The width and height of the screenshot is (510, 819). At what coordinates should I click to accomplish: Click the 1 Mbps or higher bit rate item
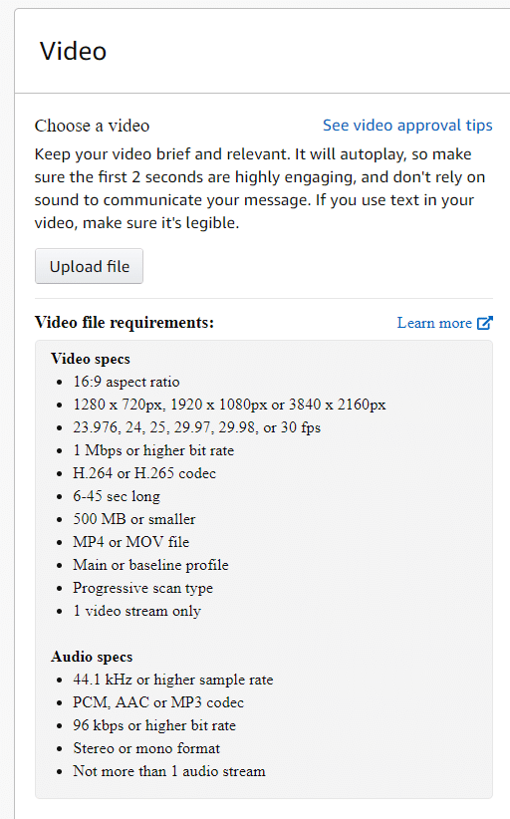point(153,450)
